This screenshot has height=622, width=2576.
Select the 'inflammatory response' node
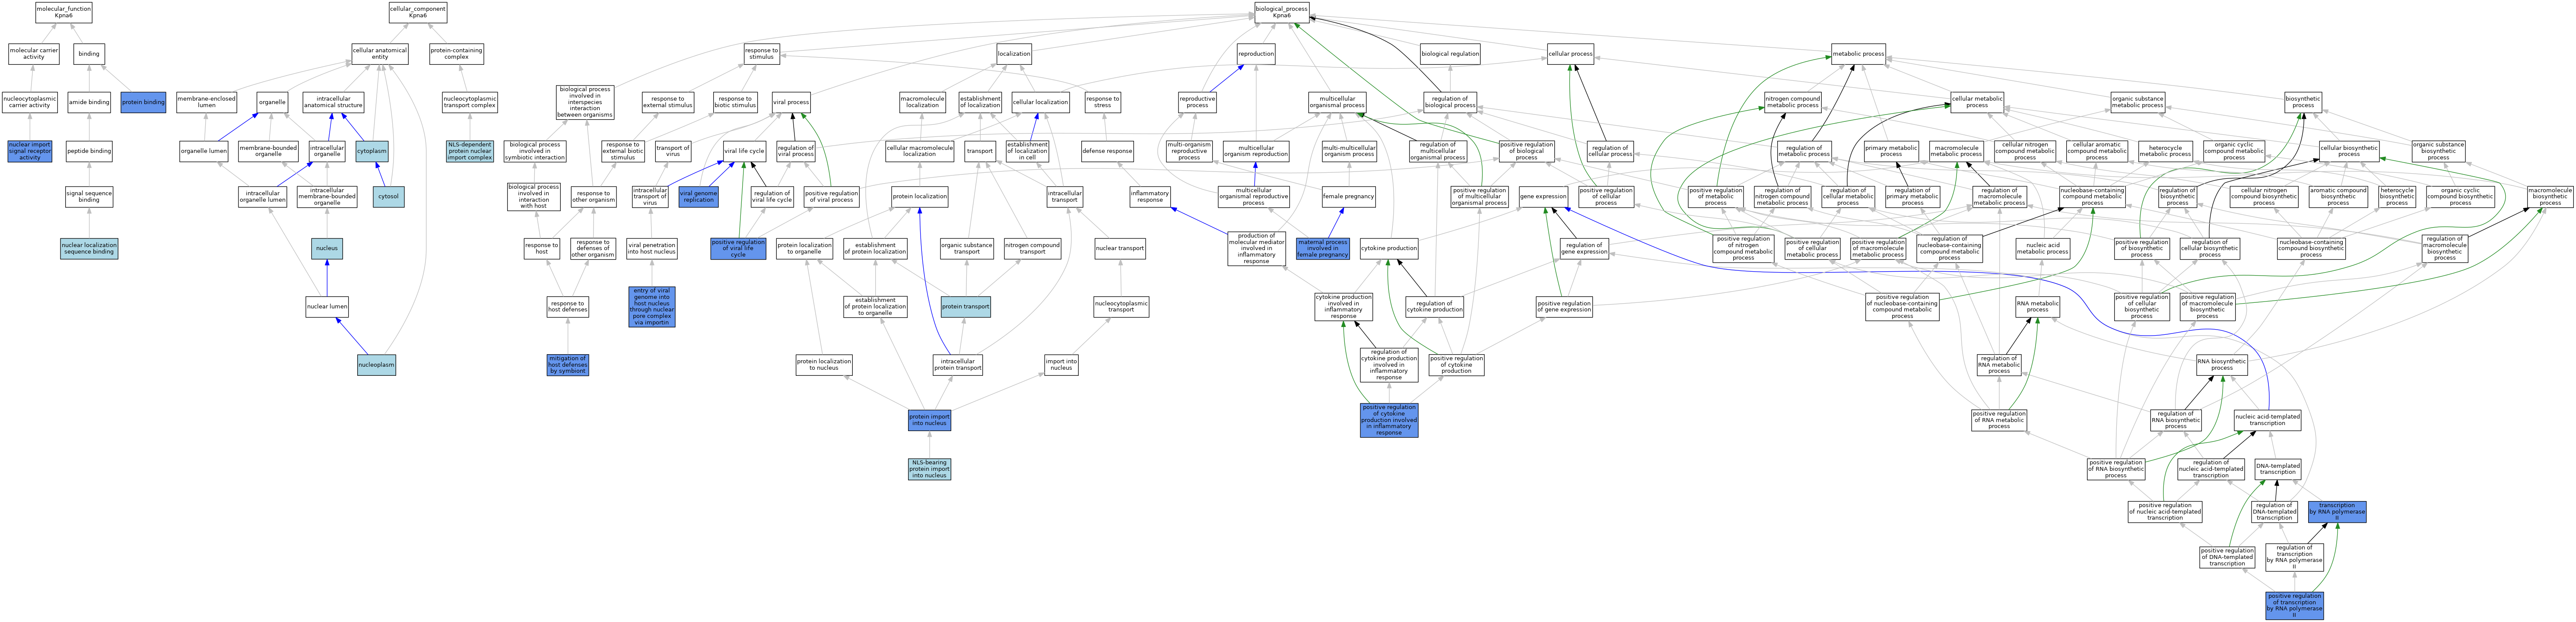click(x=1150, y=197)
